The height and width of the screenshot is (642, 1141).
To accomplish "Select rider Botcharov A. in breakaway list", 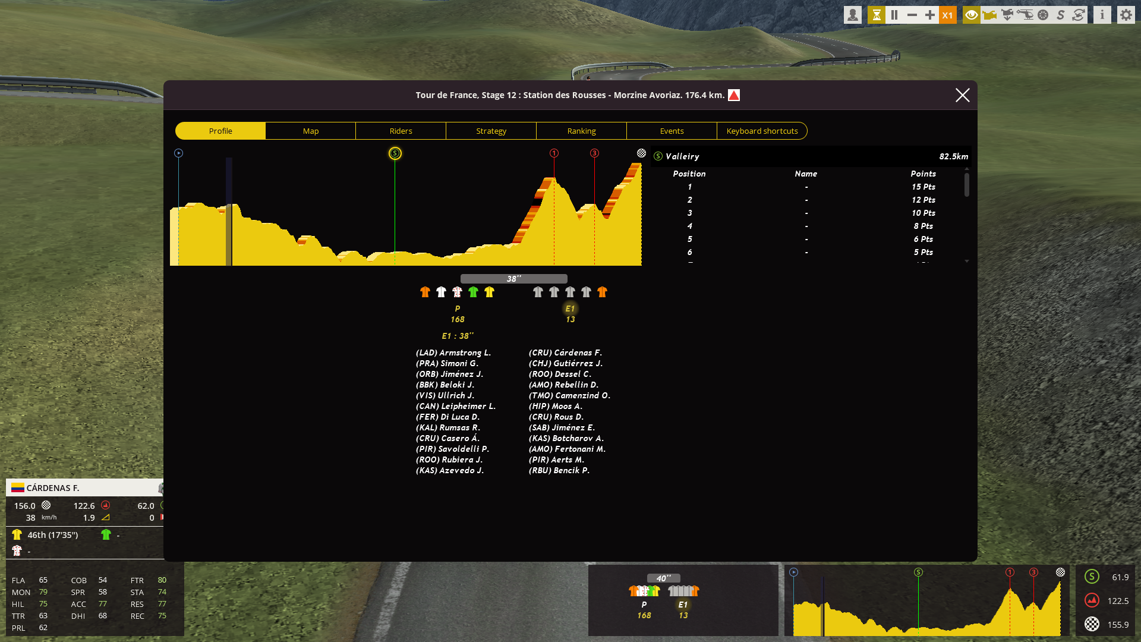I will tap(566, 438).
